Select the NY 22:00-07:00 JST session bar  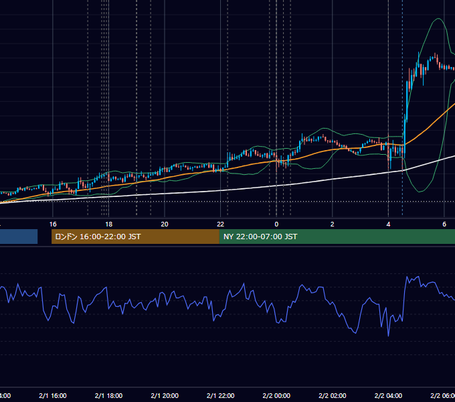[x=337, y=237]
